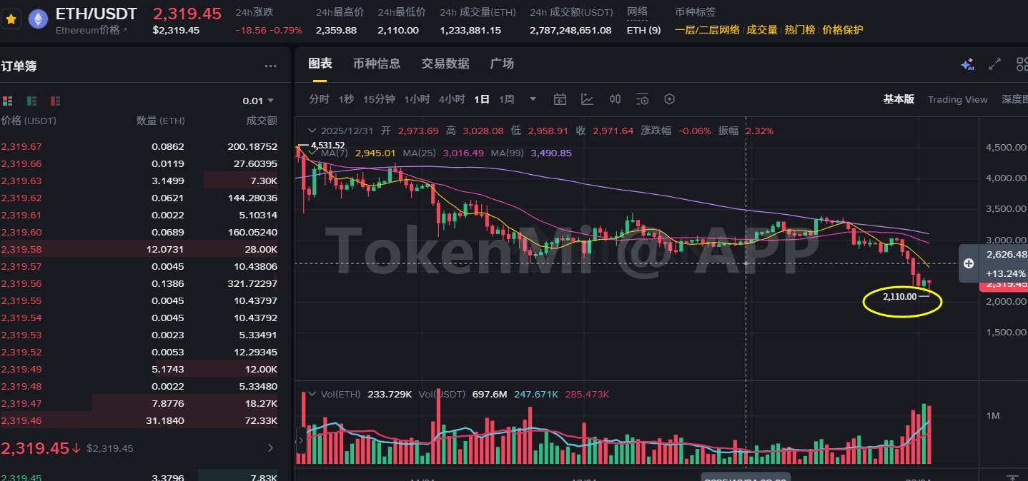The width and height of the screenshot is (1028, 481).
Task: Select the 4小时 time interval
Action: click(x=452, y=99)
